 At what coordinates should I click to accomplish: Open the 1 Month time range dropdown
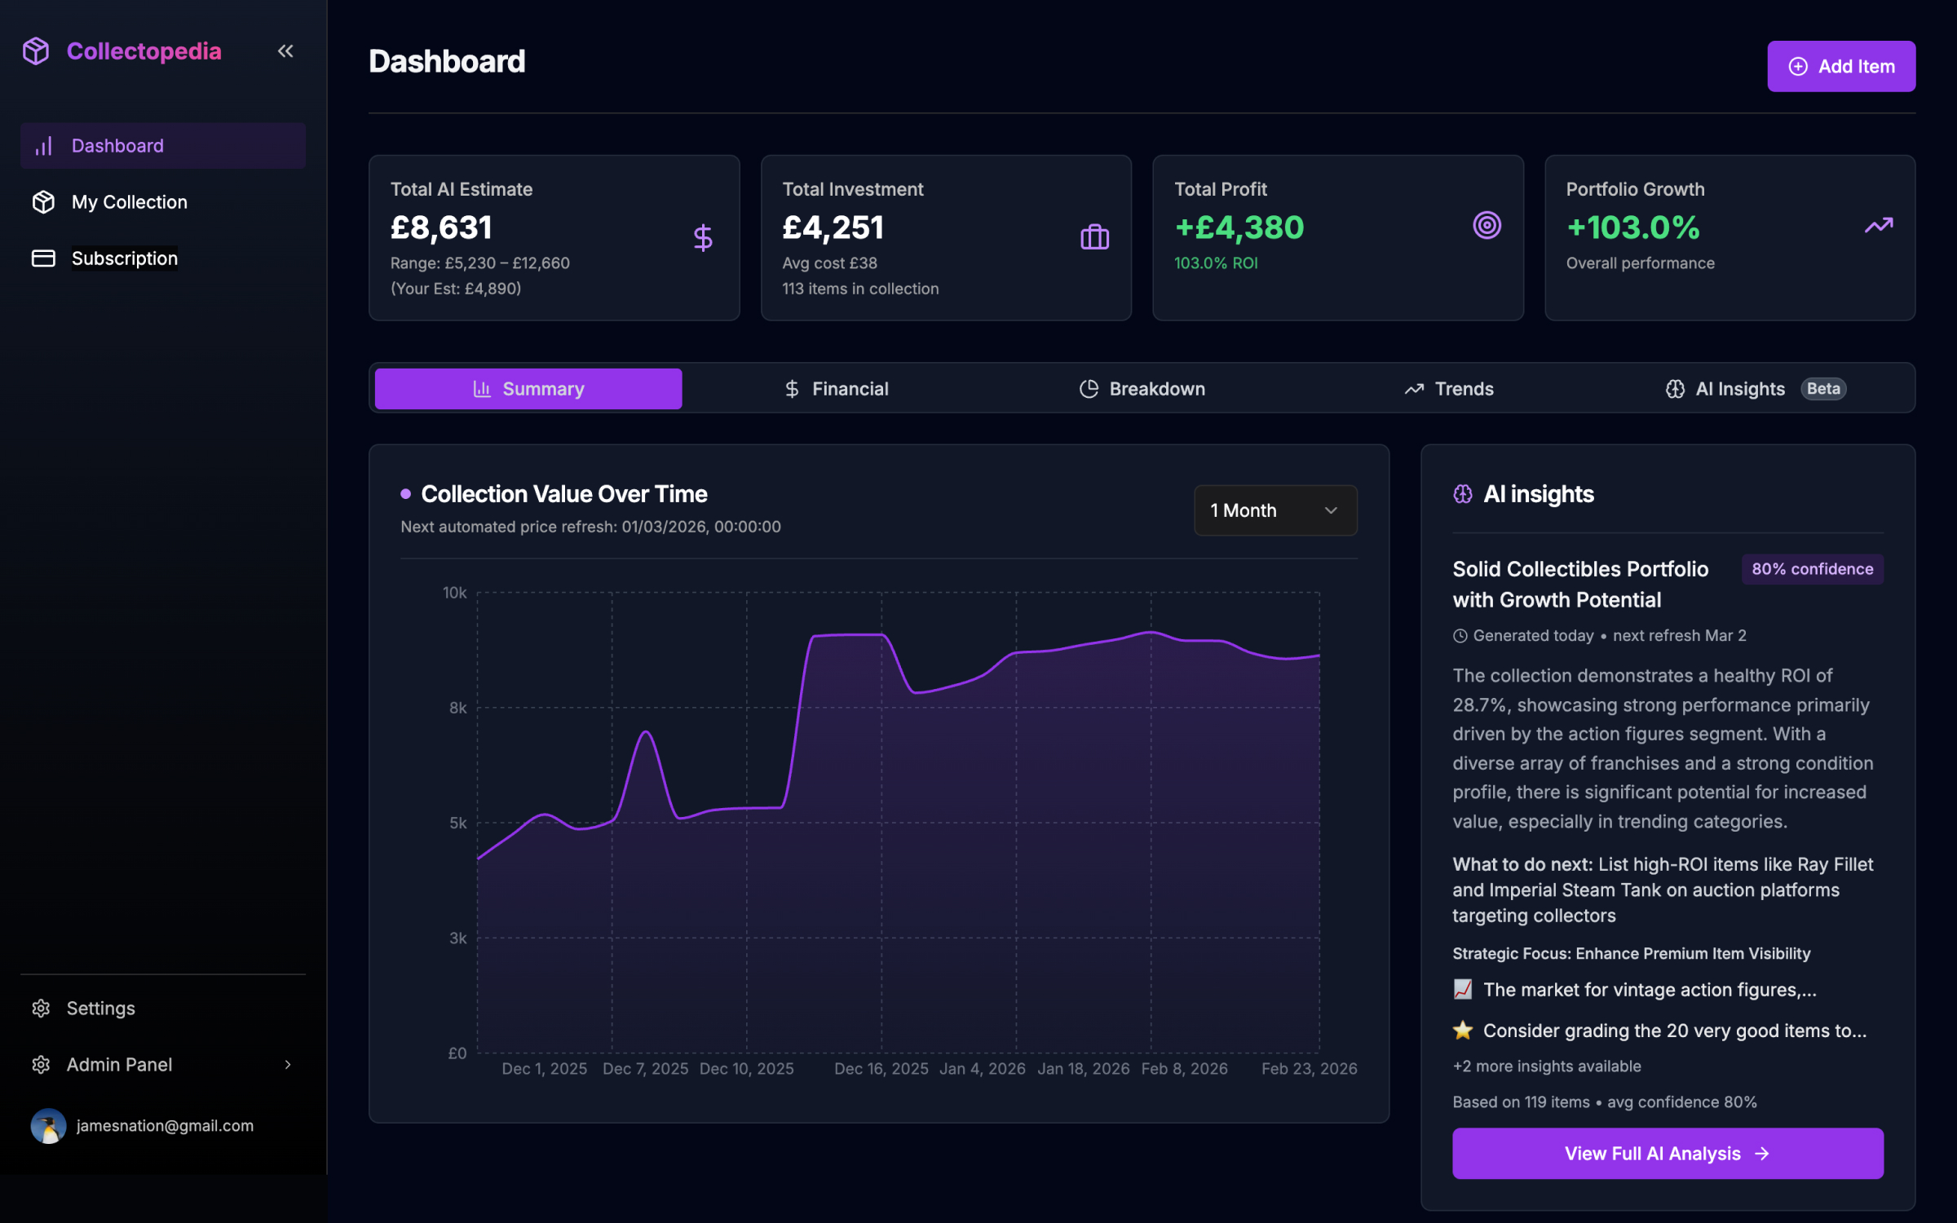pyautogui.click(x=1274, y=510)
